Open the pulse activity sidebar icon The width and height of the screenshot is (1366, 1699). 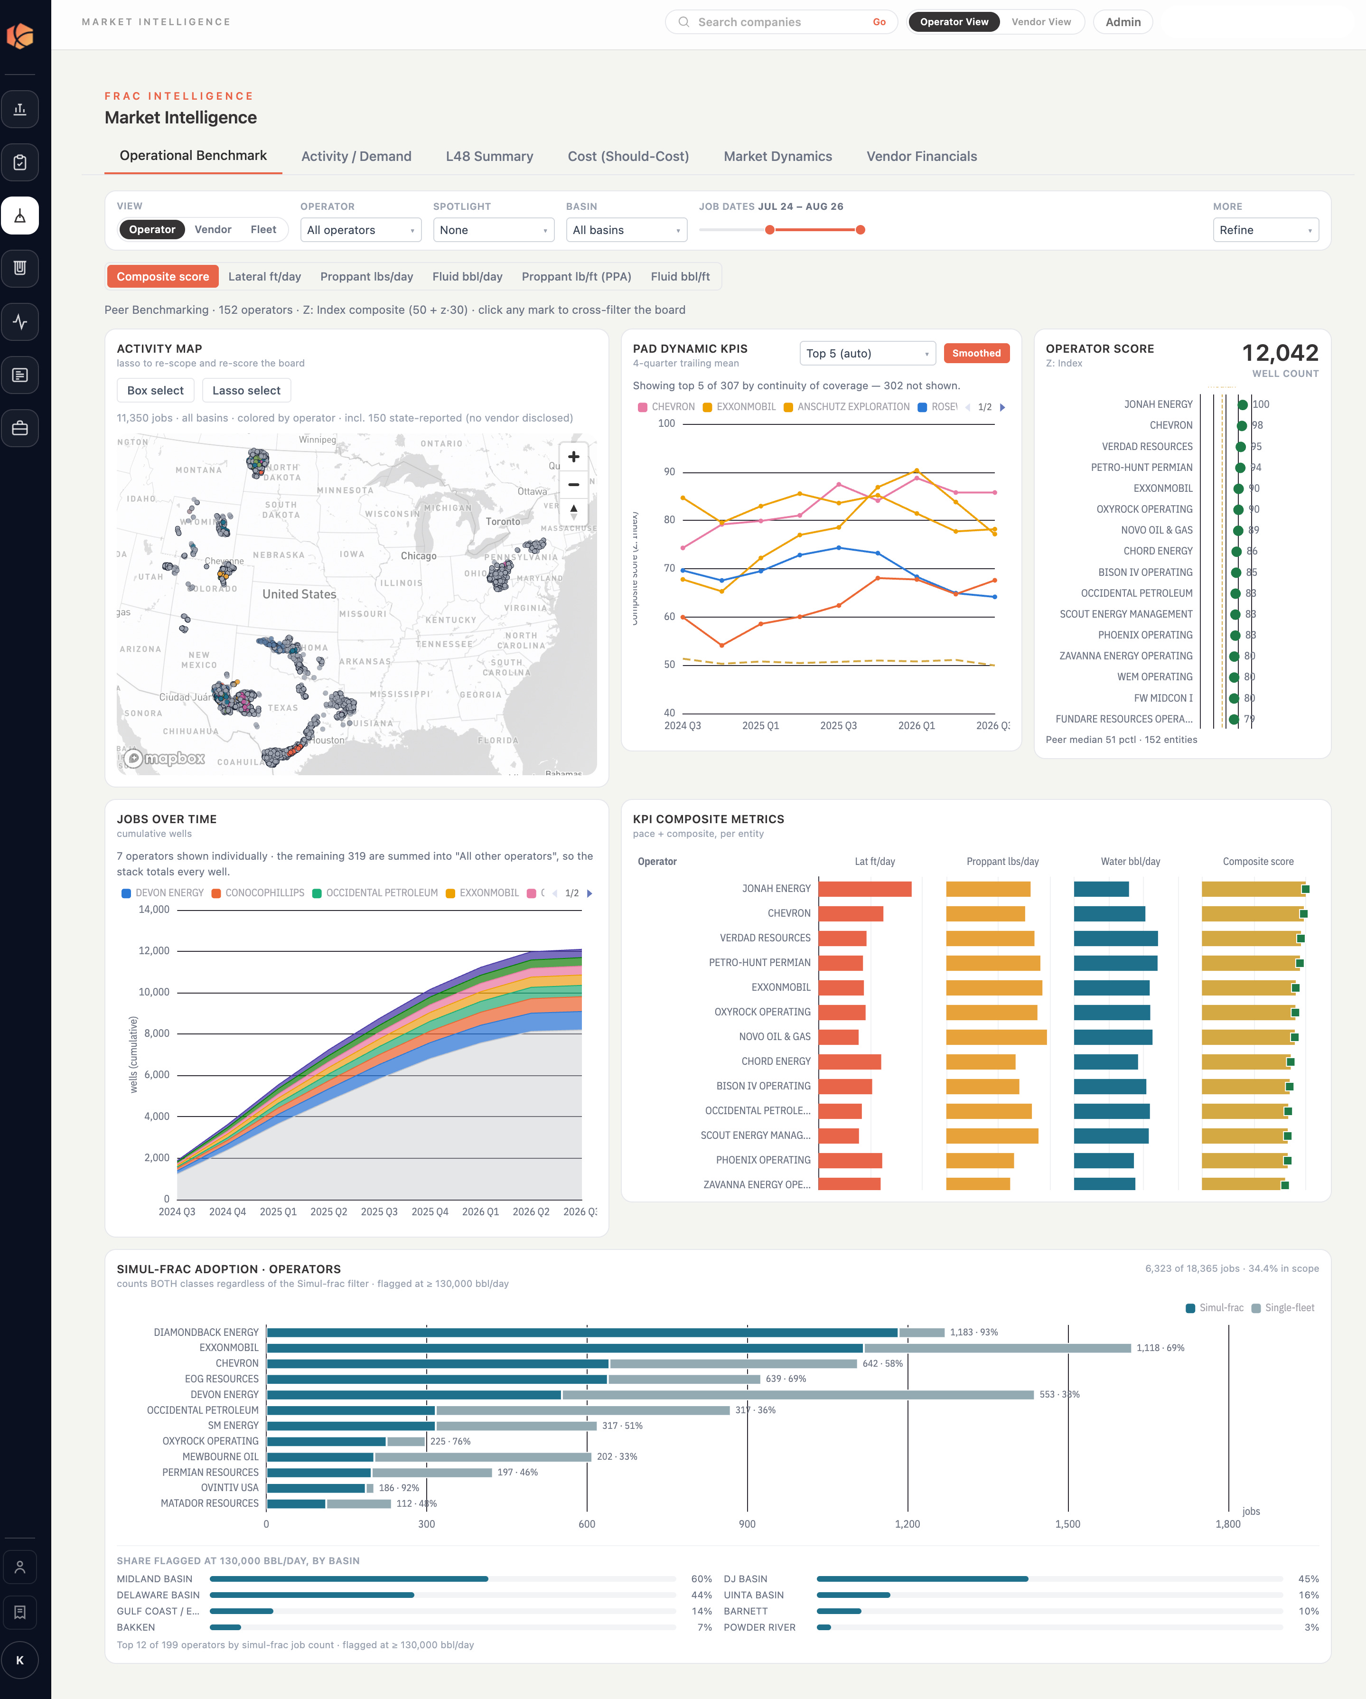click(19, 321)
